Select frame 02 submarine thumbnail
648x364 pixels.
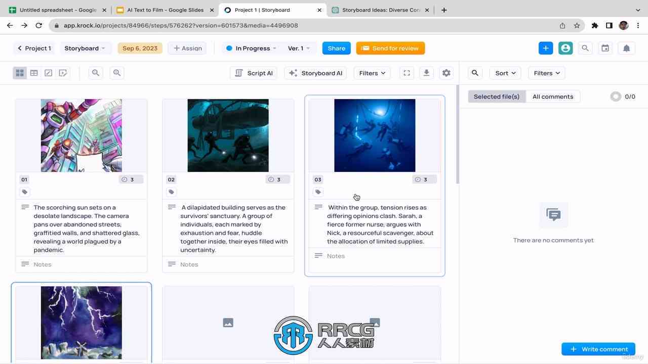point(228,135)
